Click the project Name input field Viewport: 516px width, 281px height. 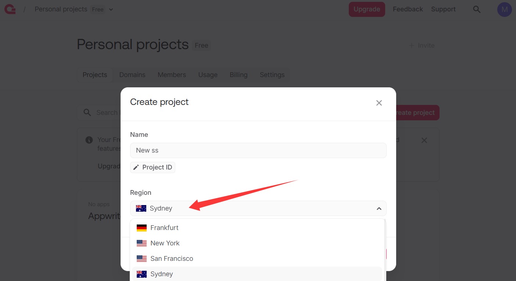258,150
